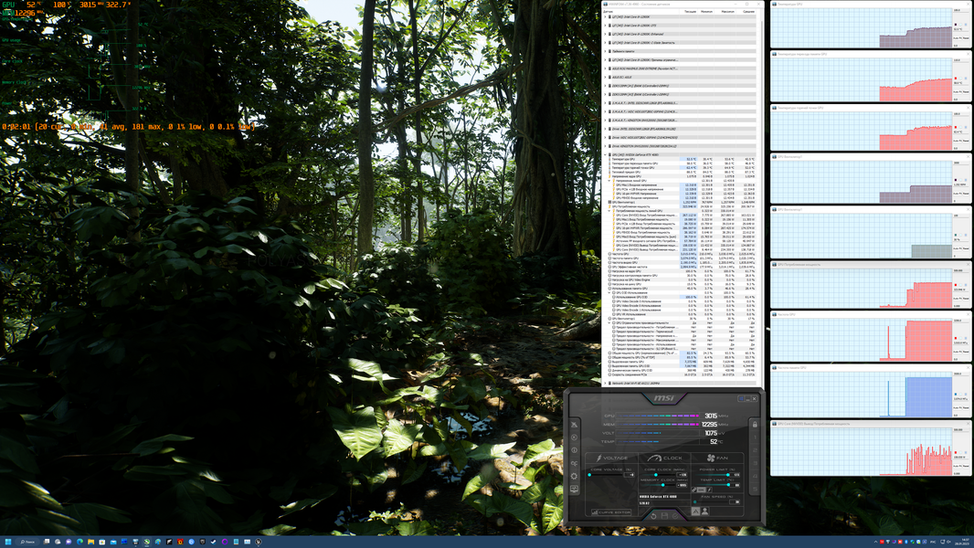Screen dimensions: 974x548
Task: Open MSI Afterburner information icon
Action: tap(574, 450)
